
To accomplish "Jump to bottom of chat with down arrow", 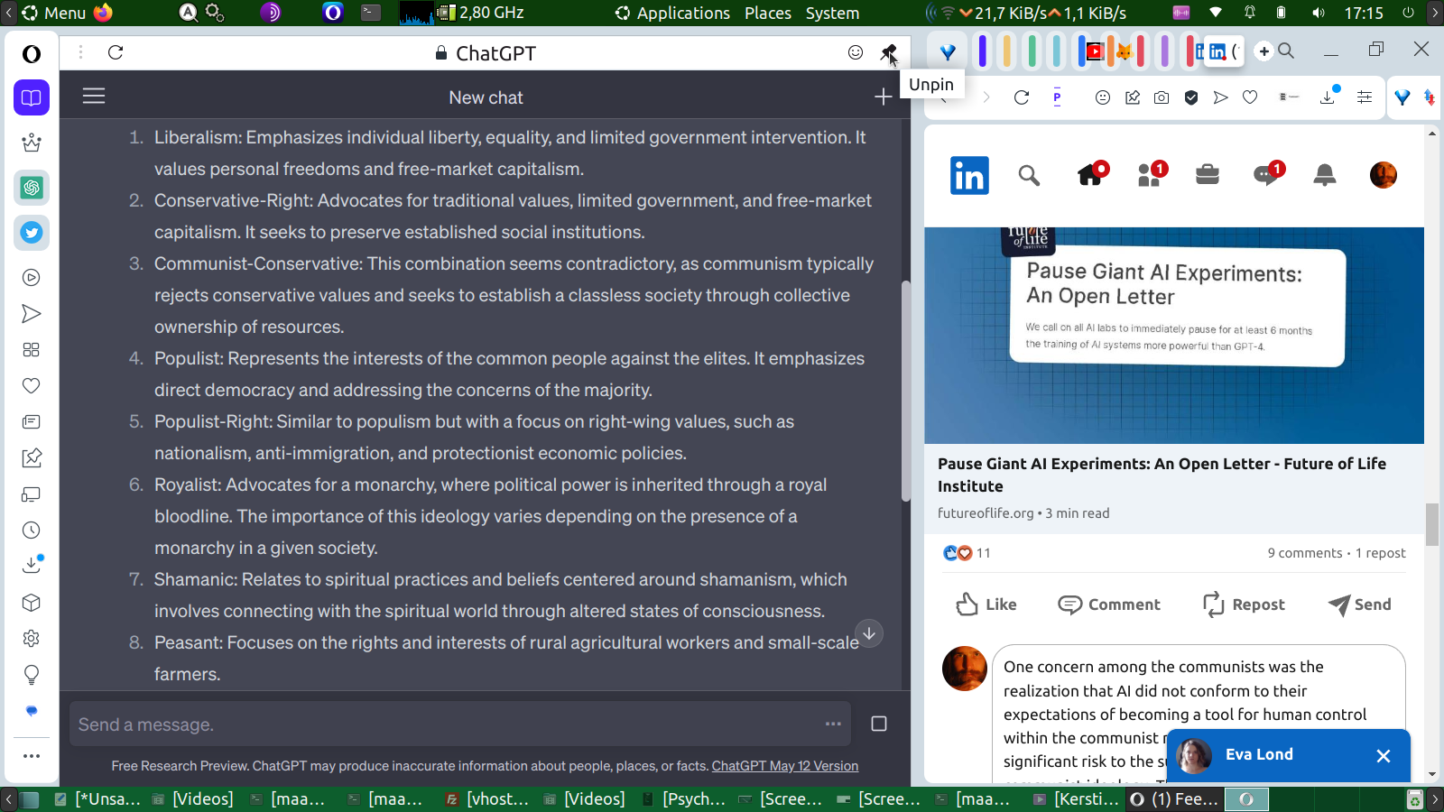I will [x=869, y=633].
